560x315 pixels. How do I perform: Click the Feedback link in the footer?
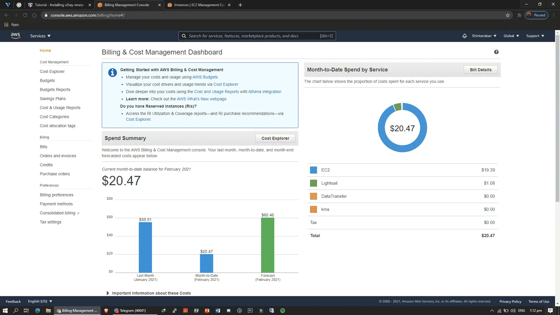coord(13,301)
